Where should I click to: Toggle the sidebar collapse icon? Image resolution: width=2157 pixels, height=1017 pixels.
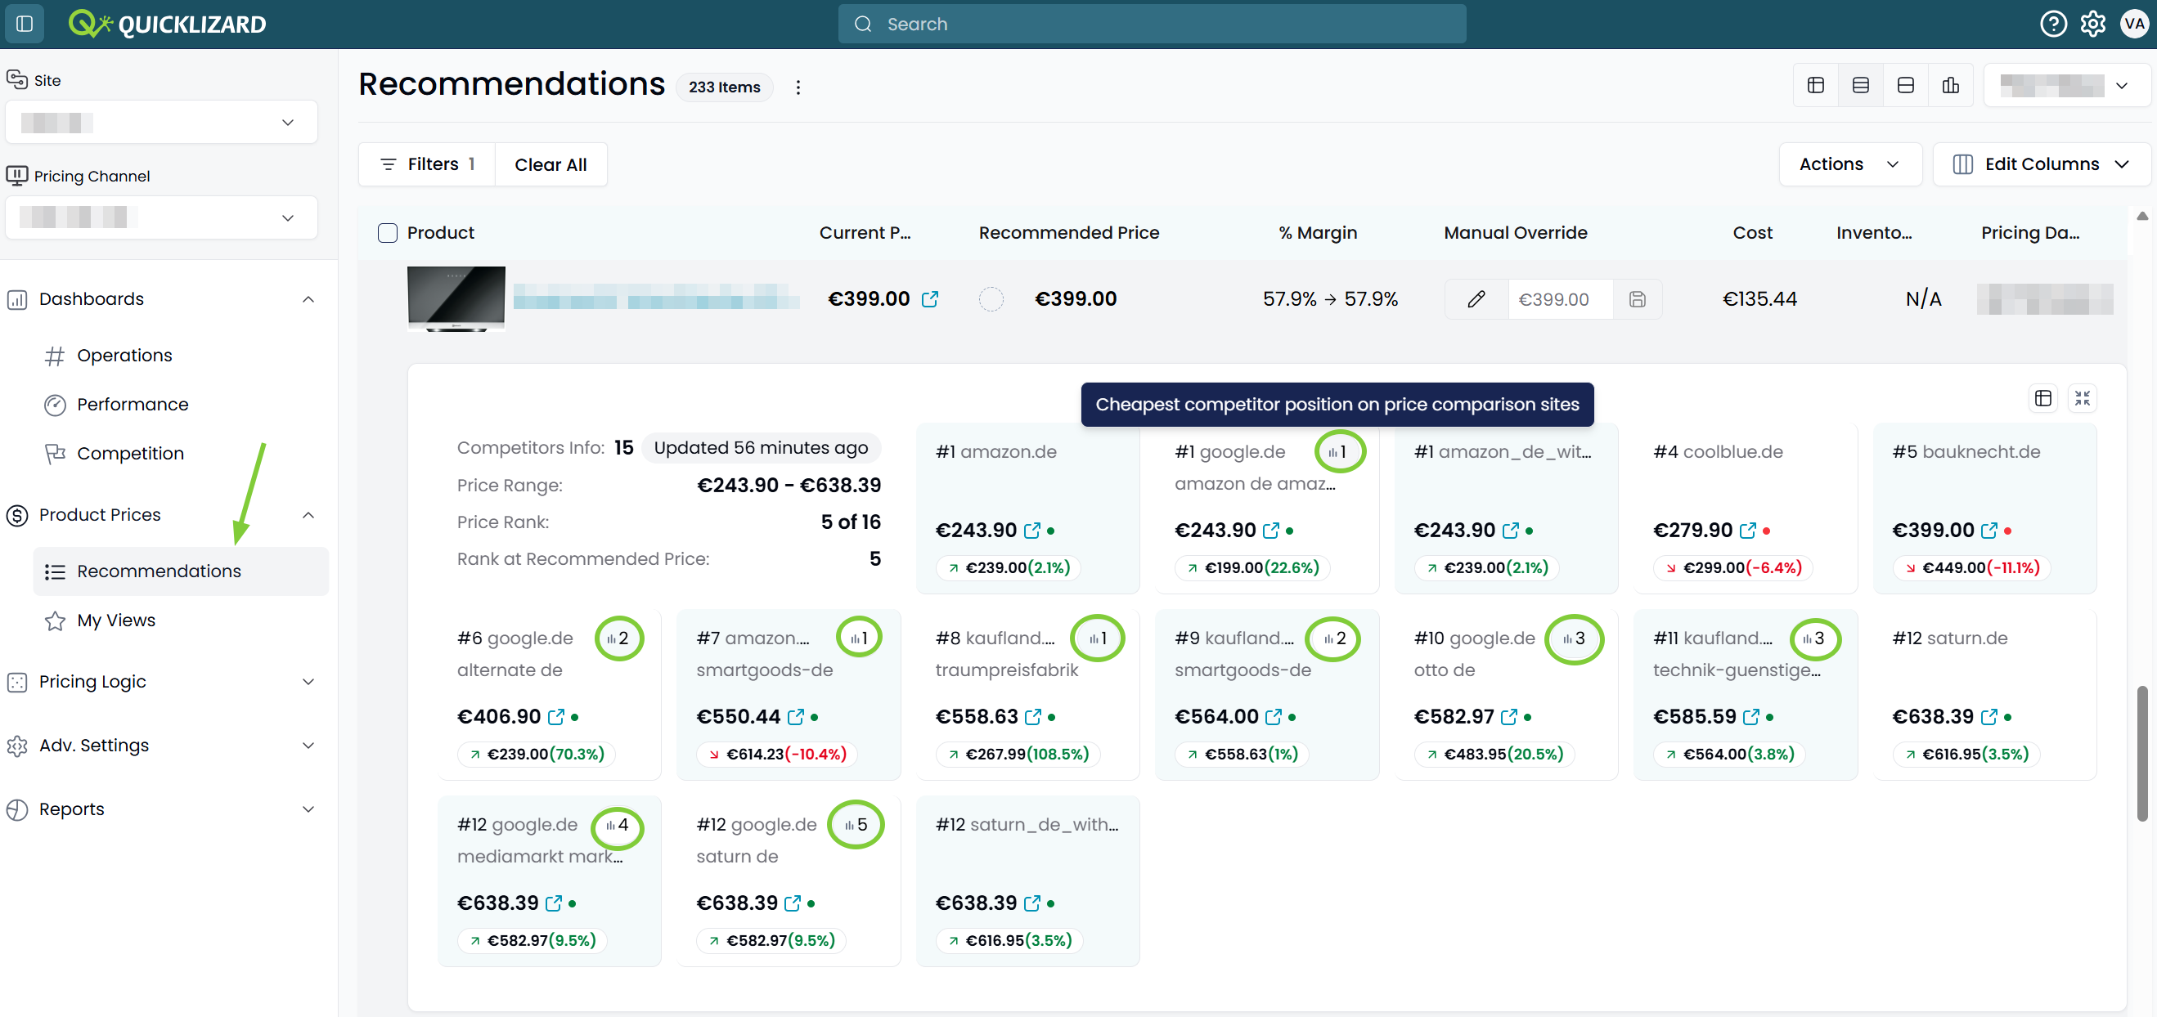(x=25, y=24)
